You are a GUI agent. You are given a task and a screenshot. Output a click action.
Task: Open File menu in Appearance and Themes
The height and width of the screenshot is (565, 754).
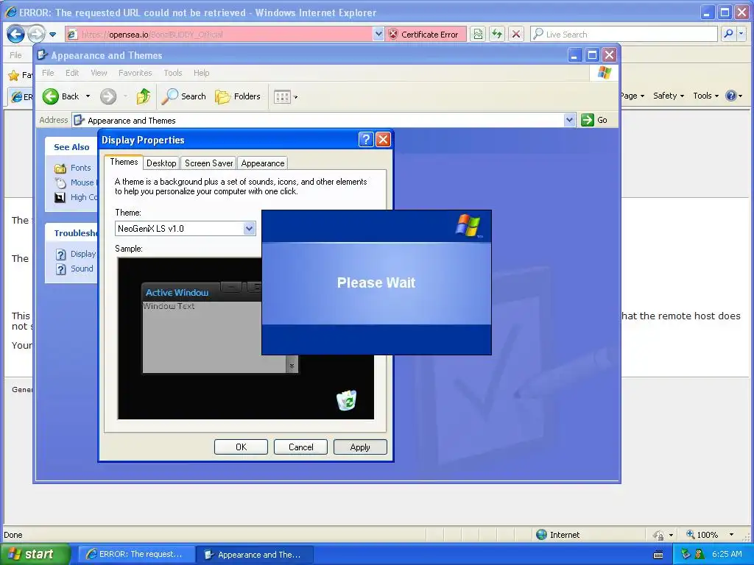click(x=48, y=73)
